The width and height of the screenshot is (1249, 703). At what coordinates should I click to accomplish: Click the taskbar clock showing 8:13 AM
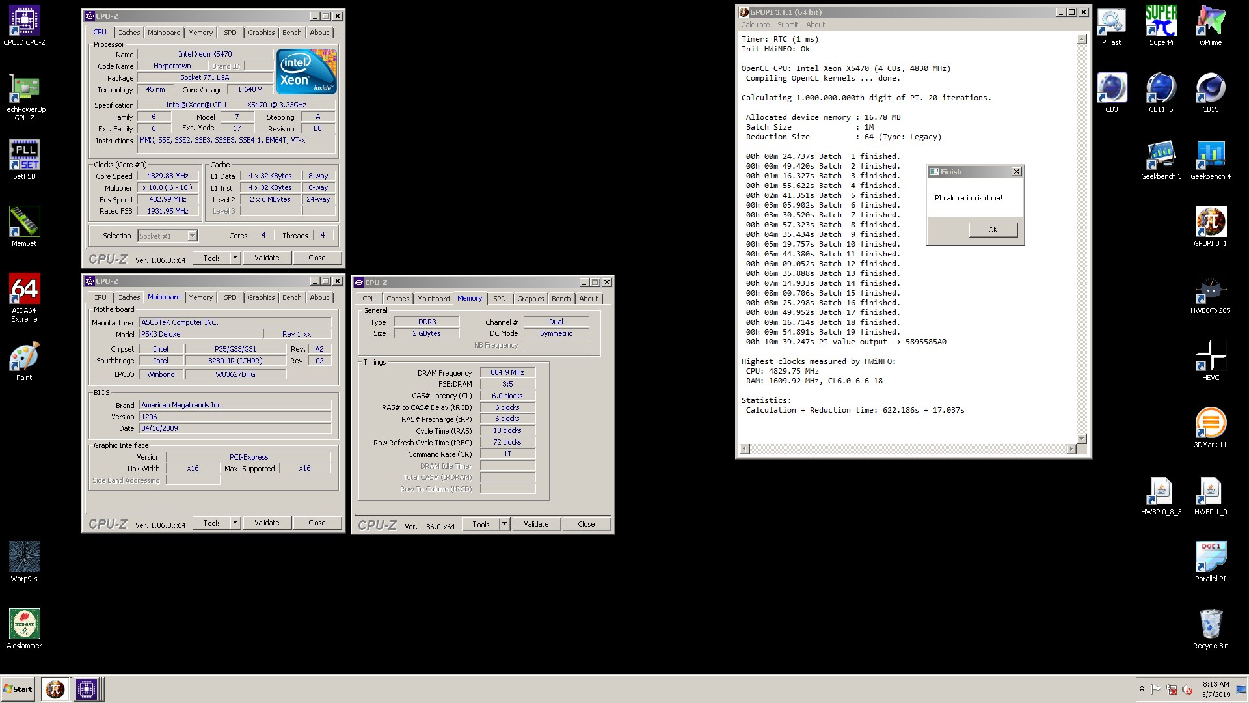click(1215, 689)
